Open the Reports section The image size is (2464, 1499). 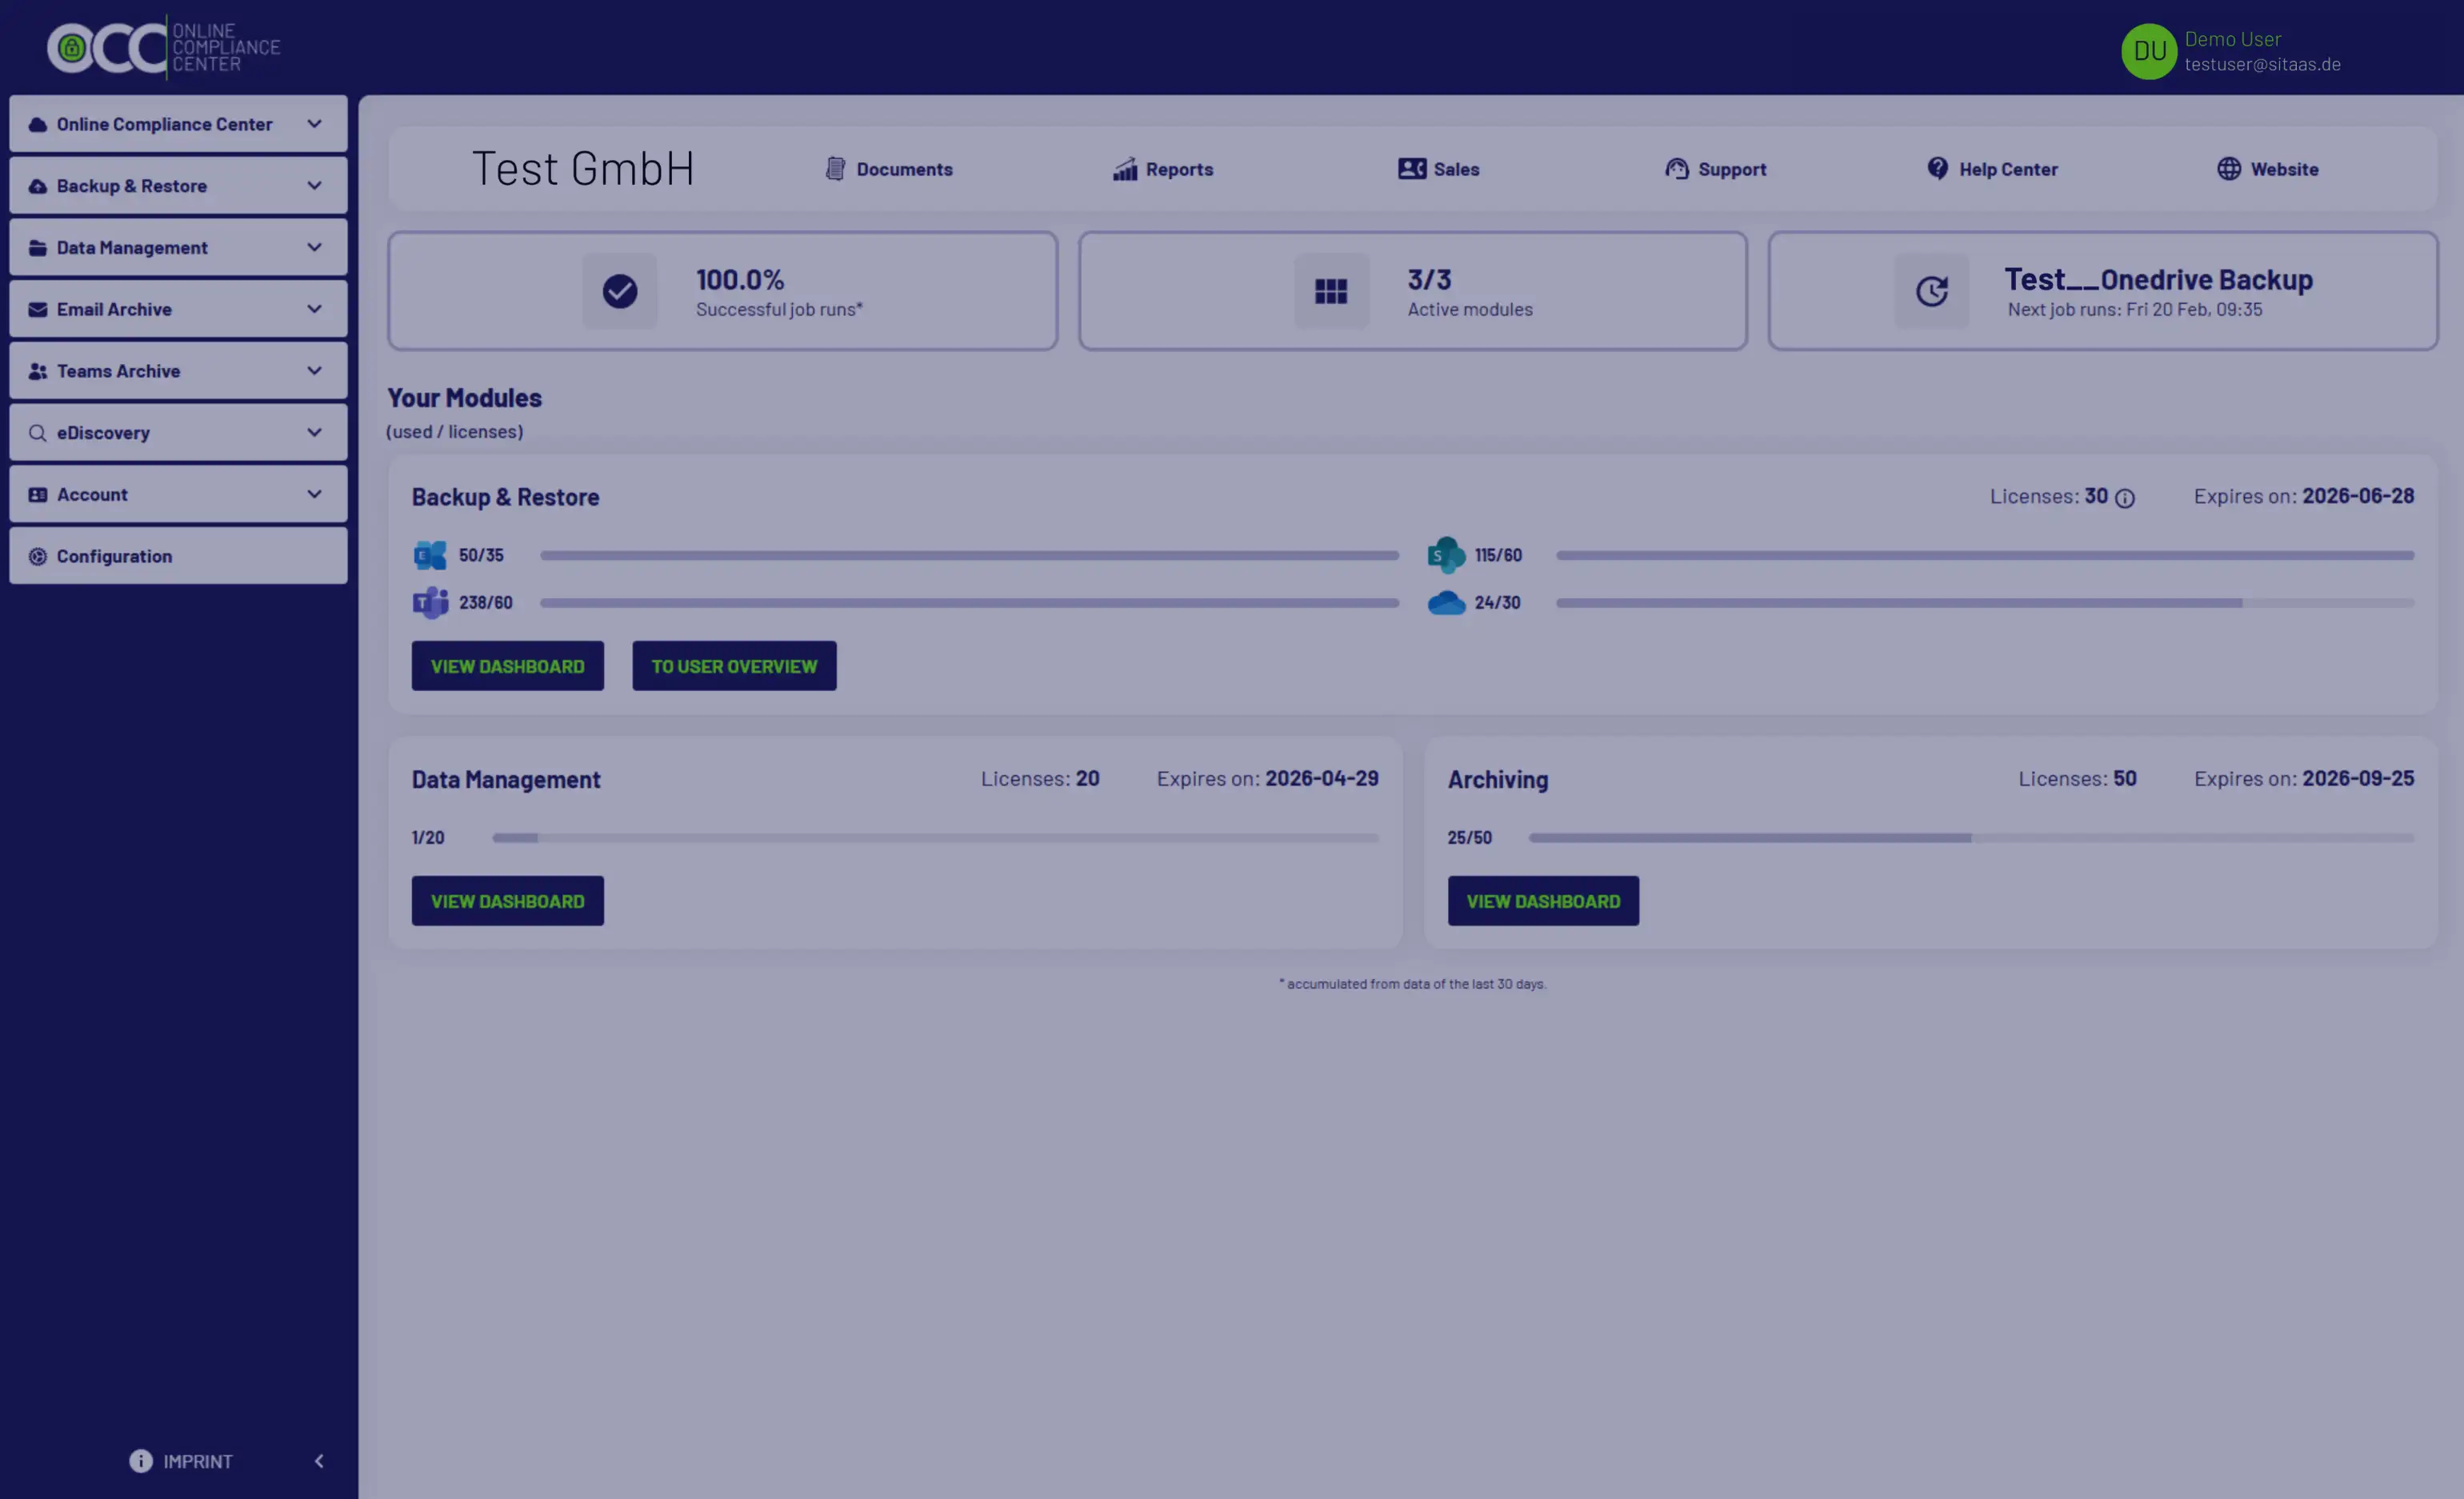click(x=1163, y=169)
